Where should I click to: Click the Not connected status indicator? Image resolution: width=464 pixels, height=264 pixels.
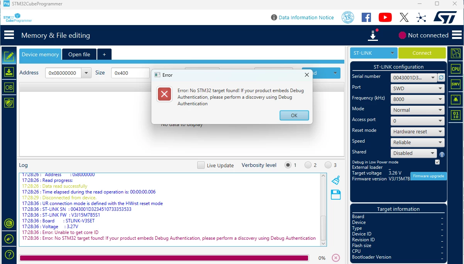point(423,35)
